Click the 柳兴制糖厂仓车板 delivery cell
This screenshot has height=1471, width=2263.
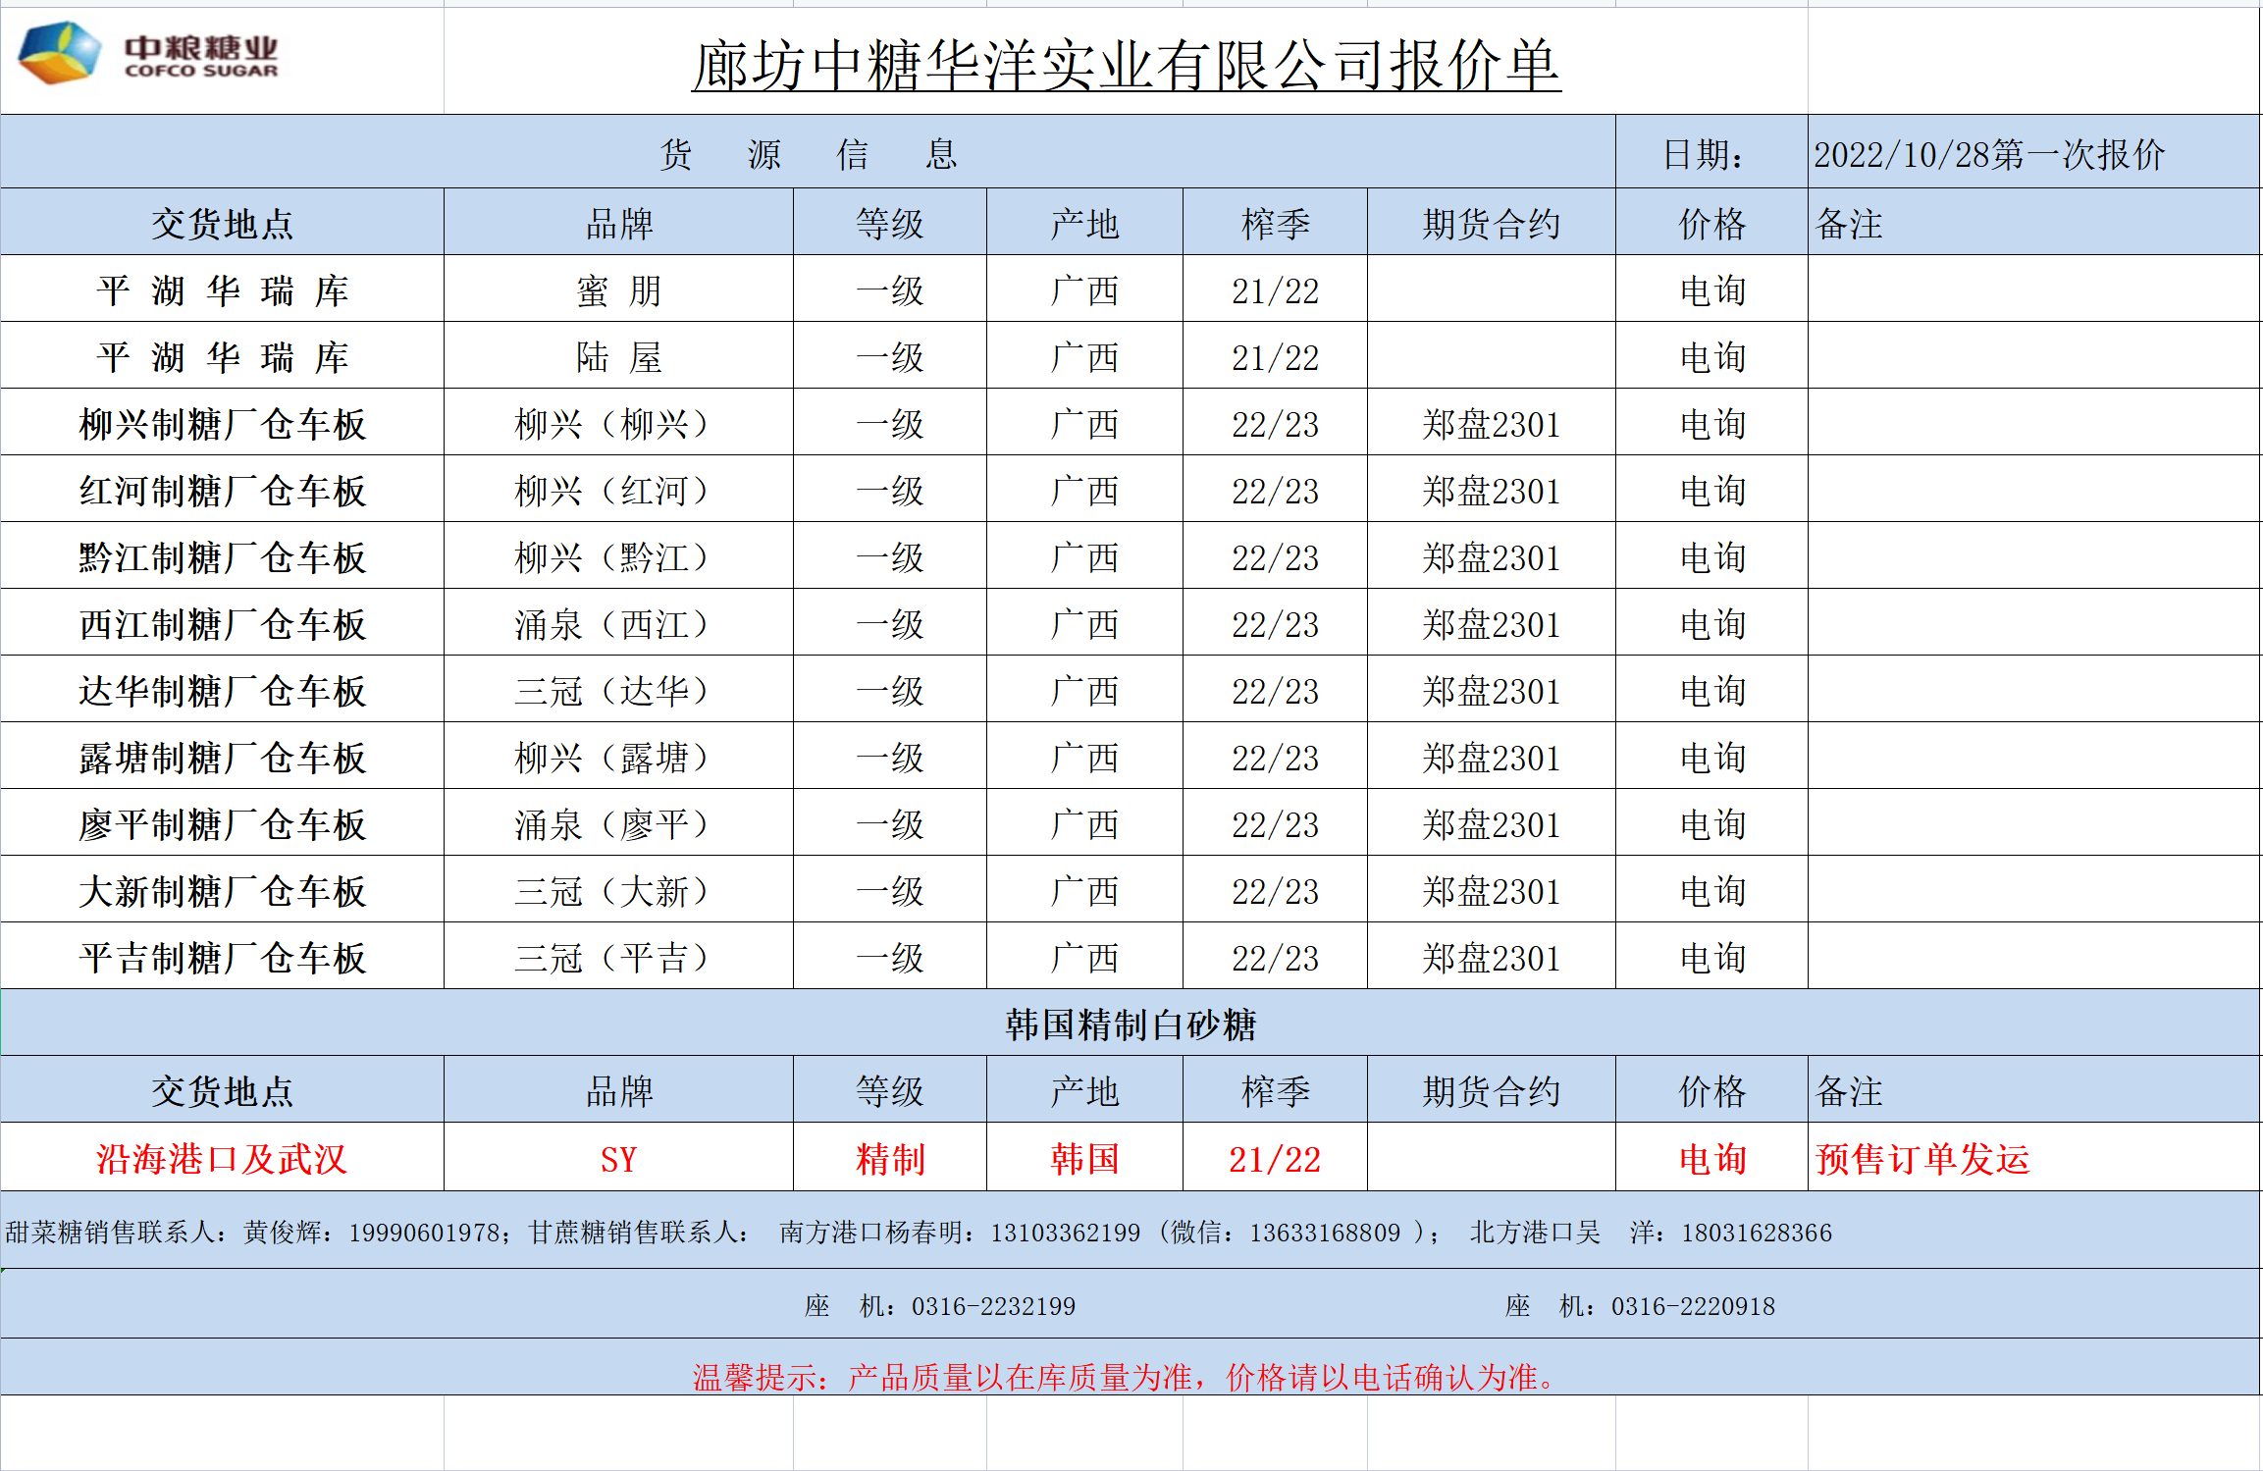222,424
